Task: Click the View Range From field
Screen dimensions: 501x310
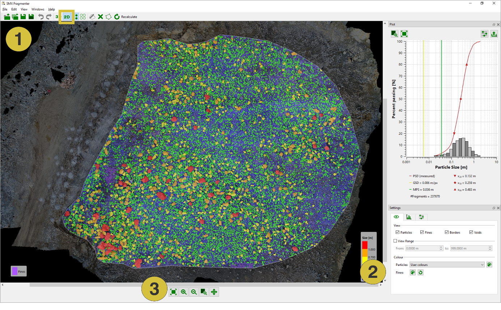Action: pyautogui.click(x=424, y=248)
